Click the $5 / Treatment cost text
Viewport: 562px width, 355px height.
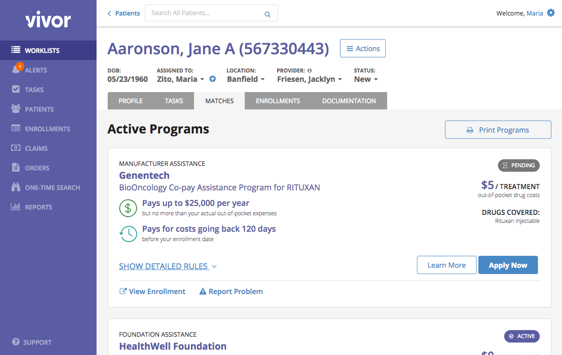(x=510, y=185)
